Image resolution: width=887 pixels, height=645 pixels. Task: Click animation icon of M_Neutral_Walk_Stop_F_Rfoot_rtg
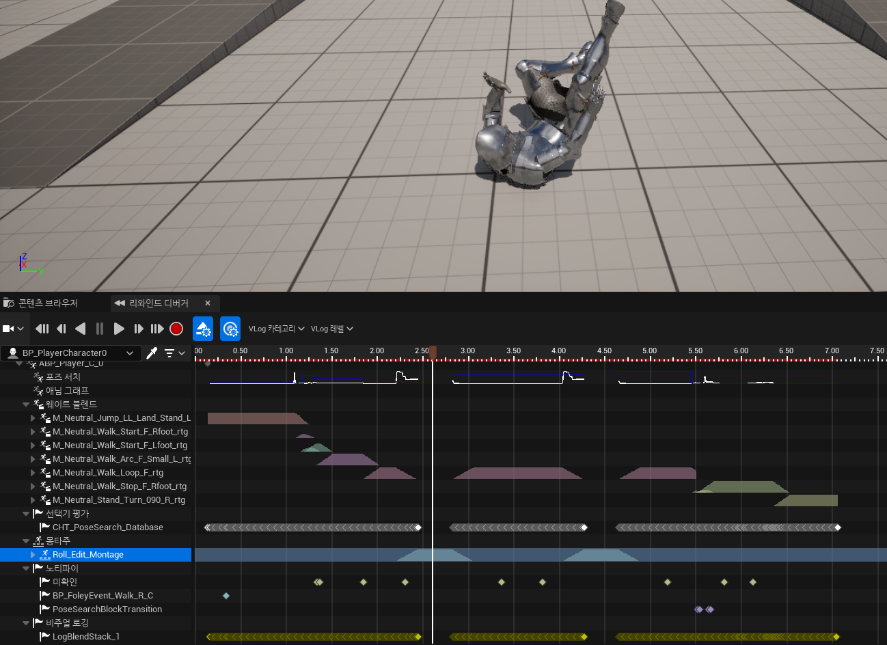tap(45, 486)
